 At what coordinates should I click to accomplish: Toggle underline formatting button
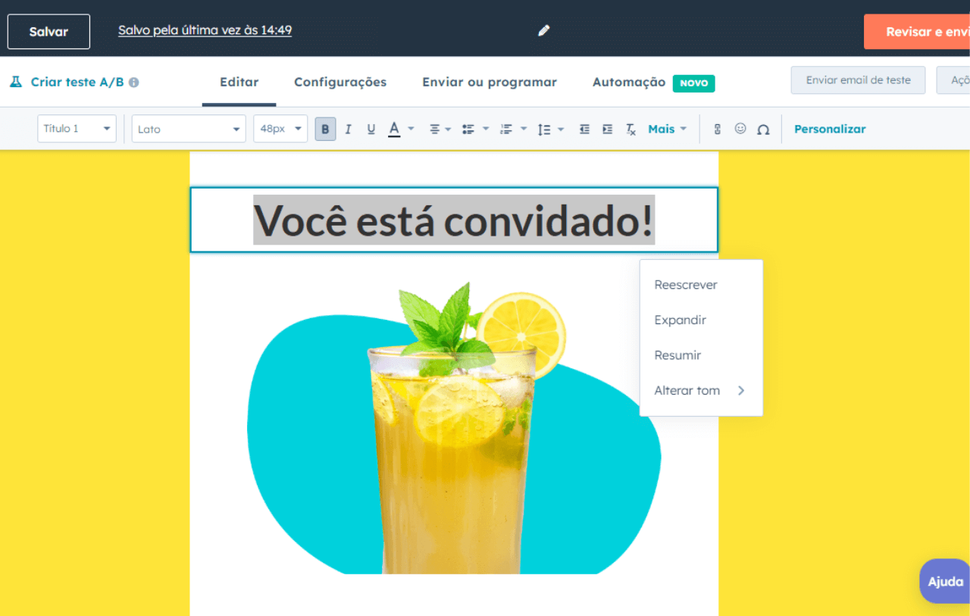point(371,129)
